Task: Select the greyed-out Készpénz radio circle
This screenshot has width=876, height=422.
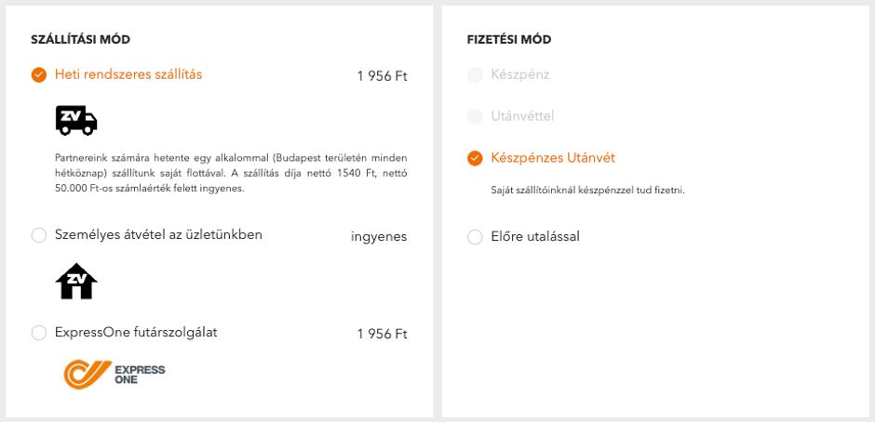Action: click(475, 74)
